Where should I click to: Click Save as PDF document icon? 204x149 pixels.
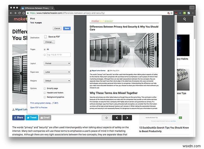pyautogui.click(x=45, y=37)
